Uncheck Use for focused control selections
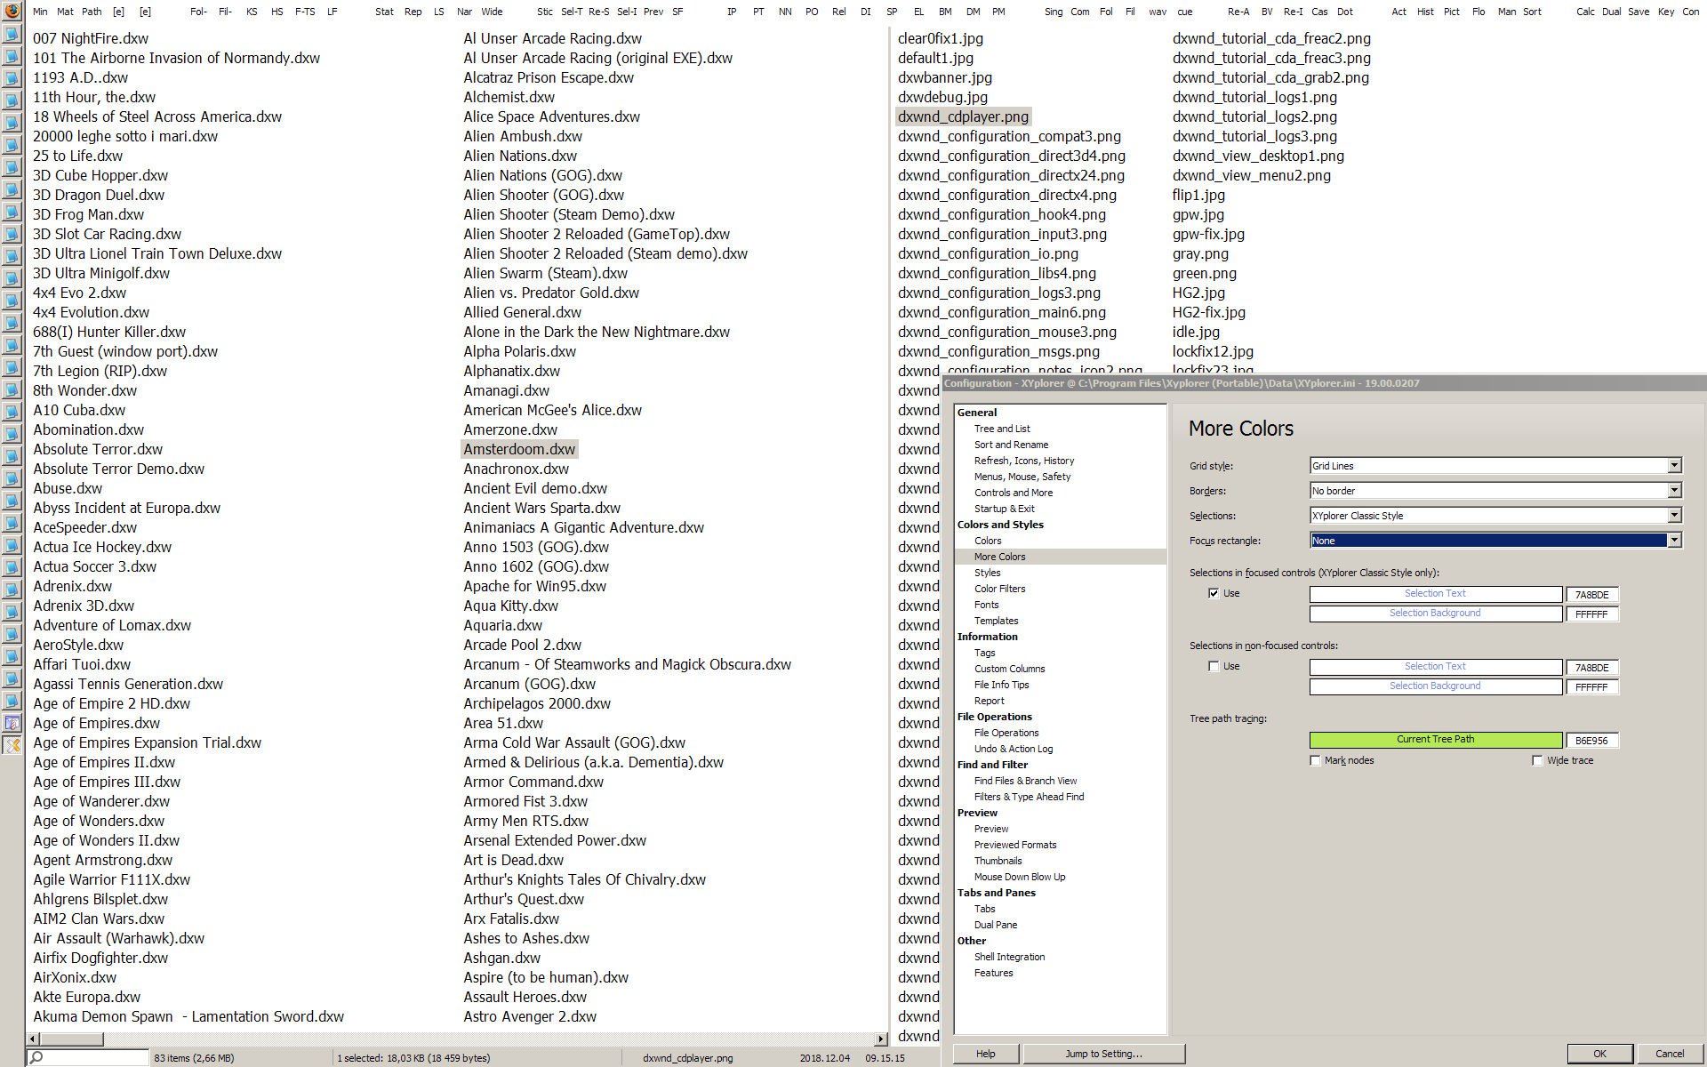The image size is (1707, 1067). (1214, 593)
